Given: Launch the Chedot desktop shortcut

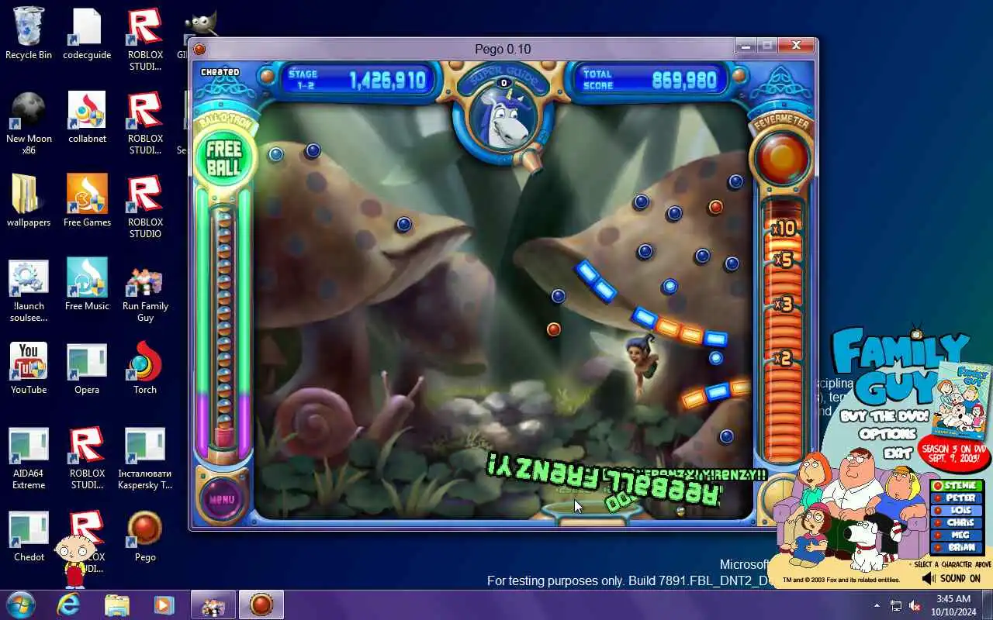Looking at the screenshot, I should tap(29, 536).
